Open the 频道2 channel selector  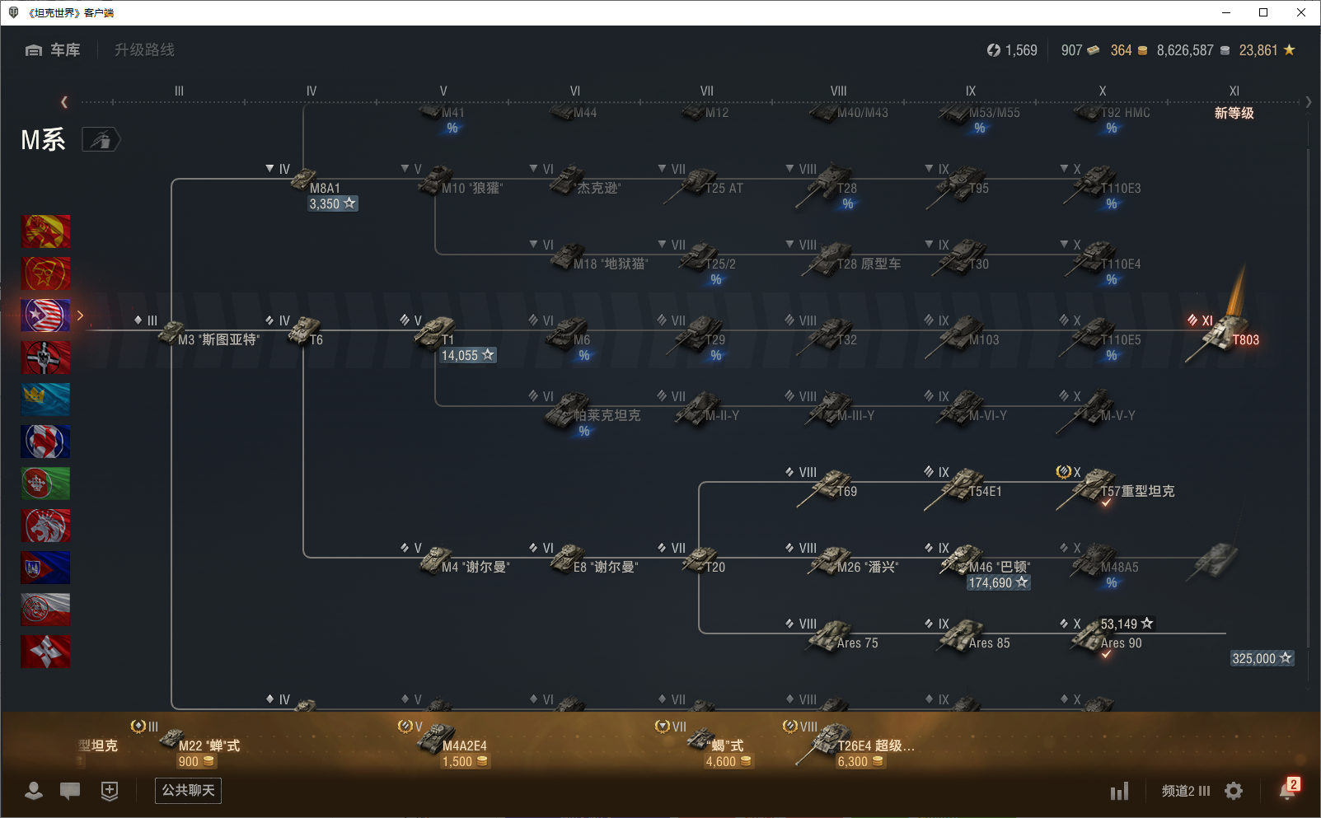pyautogui.click(x=1185, y=791)
